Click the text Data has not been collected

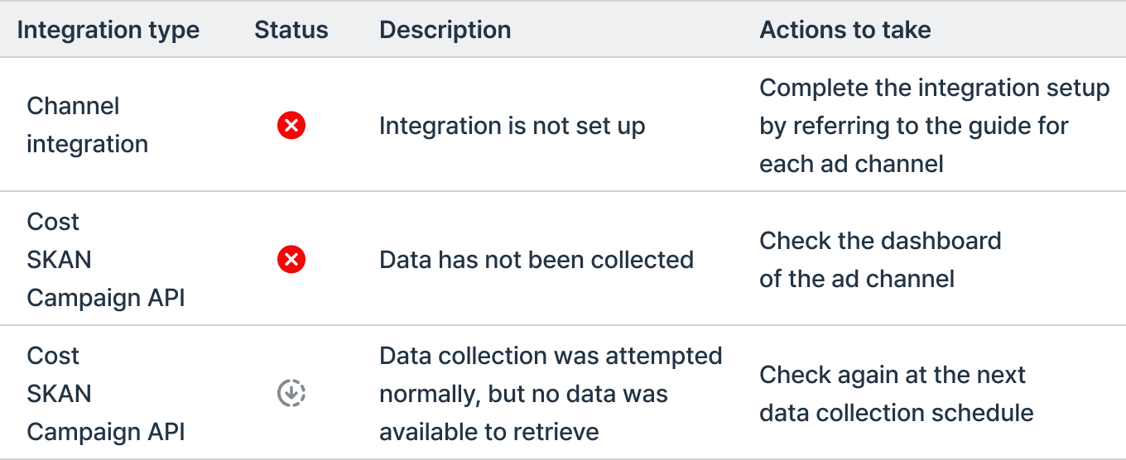click(x=537, y=260)
